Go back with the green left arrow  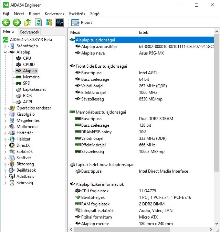(x=6, y=22)
